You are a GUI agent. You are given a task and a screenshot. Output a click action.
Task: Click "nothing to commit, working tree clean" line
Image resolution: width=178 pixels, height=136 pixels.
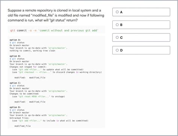[x=32, y=51]
